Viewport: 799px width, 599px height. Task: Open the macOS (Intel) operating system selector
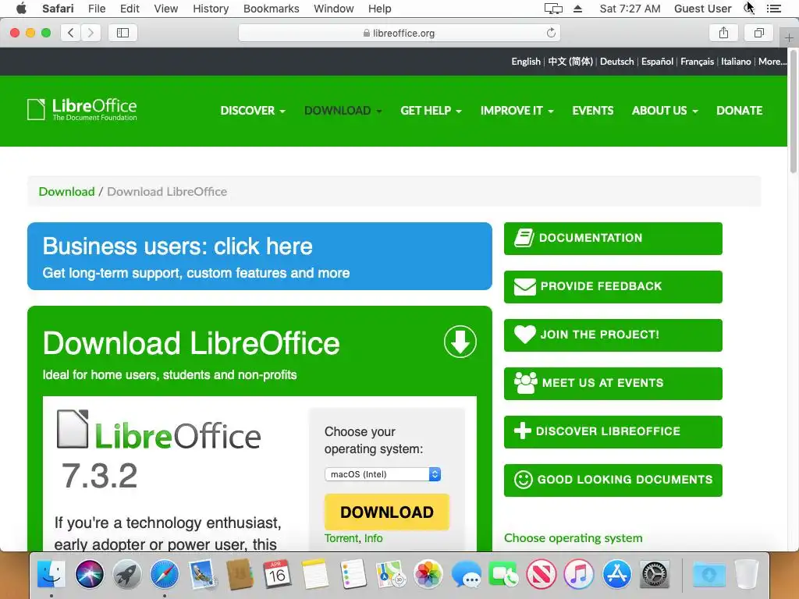(x=382, y=474)
